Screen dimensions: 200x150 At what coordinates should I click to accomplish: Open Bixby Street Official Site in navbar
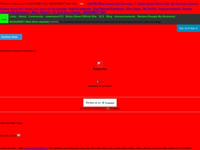point(81,17)
